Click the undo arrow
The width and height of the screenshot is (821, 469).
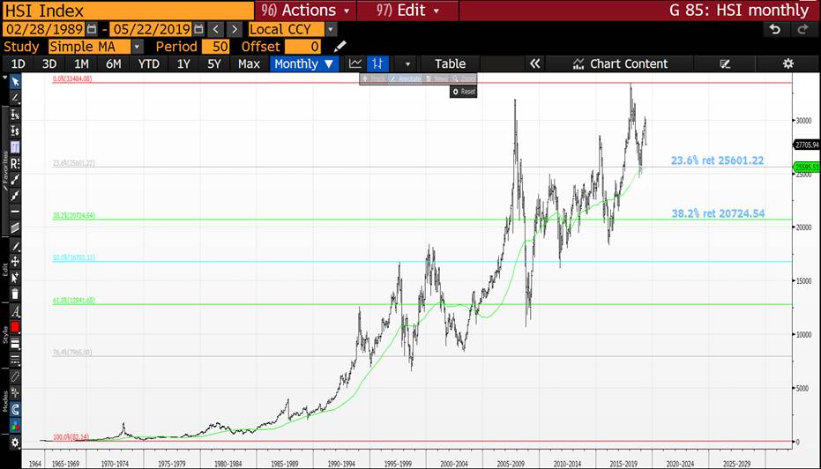tap(775, 29)
